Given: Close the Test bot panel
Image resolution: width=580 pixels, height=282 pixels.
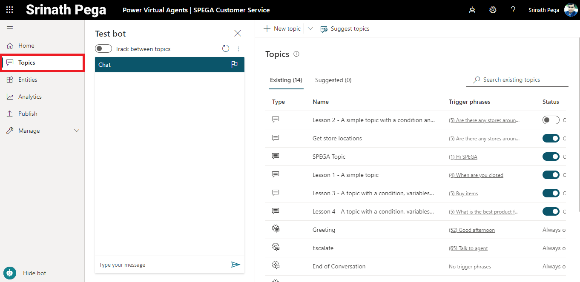Looking at the screenshot, I should [238, 33].
